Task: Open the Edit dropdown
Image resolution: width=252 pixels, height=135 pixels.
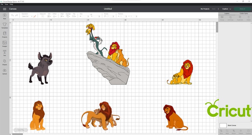Action: click(49, 16)
